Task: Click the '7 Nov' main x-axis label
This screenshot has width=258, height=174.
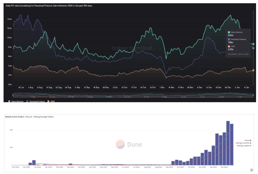Action: pyautogui.click(x=162, y=87)
